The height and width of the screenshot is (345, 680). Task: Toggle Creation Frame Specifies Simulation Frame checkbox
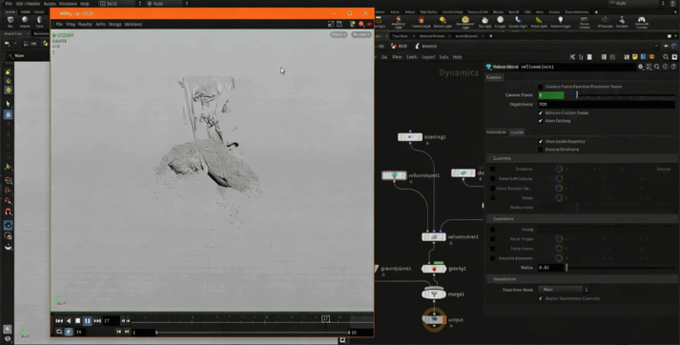[541, 87]
